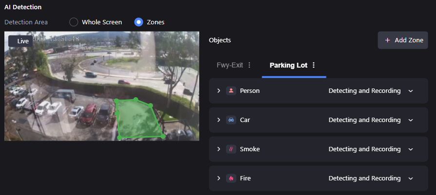
Task: Click the Live badge on camera feed
Action: (20, 41)
